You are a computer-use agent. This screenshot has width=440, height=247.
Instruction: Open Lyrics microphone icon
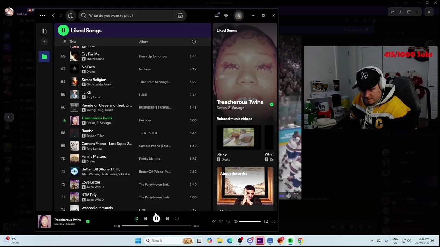pyautogui.click(x=213, y=221)
